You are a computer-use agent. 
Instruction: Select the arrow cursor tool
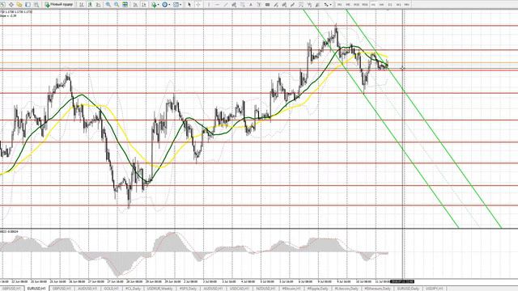(x=189, y=5)
